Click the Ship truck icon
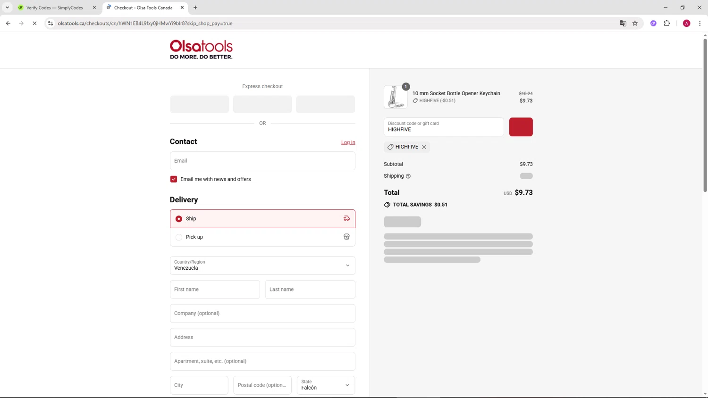 (346, 218)
